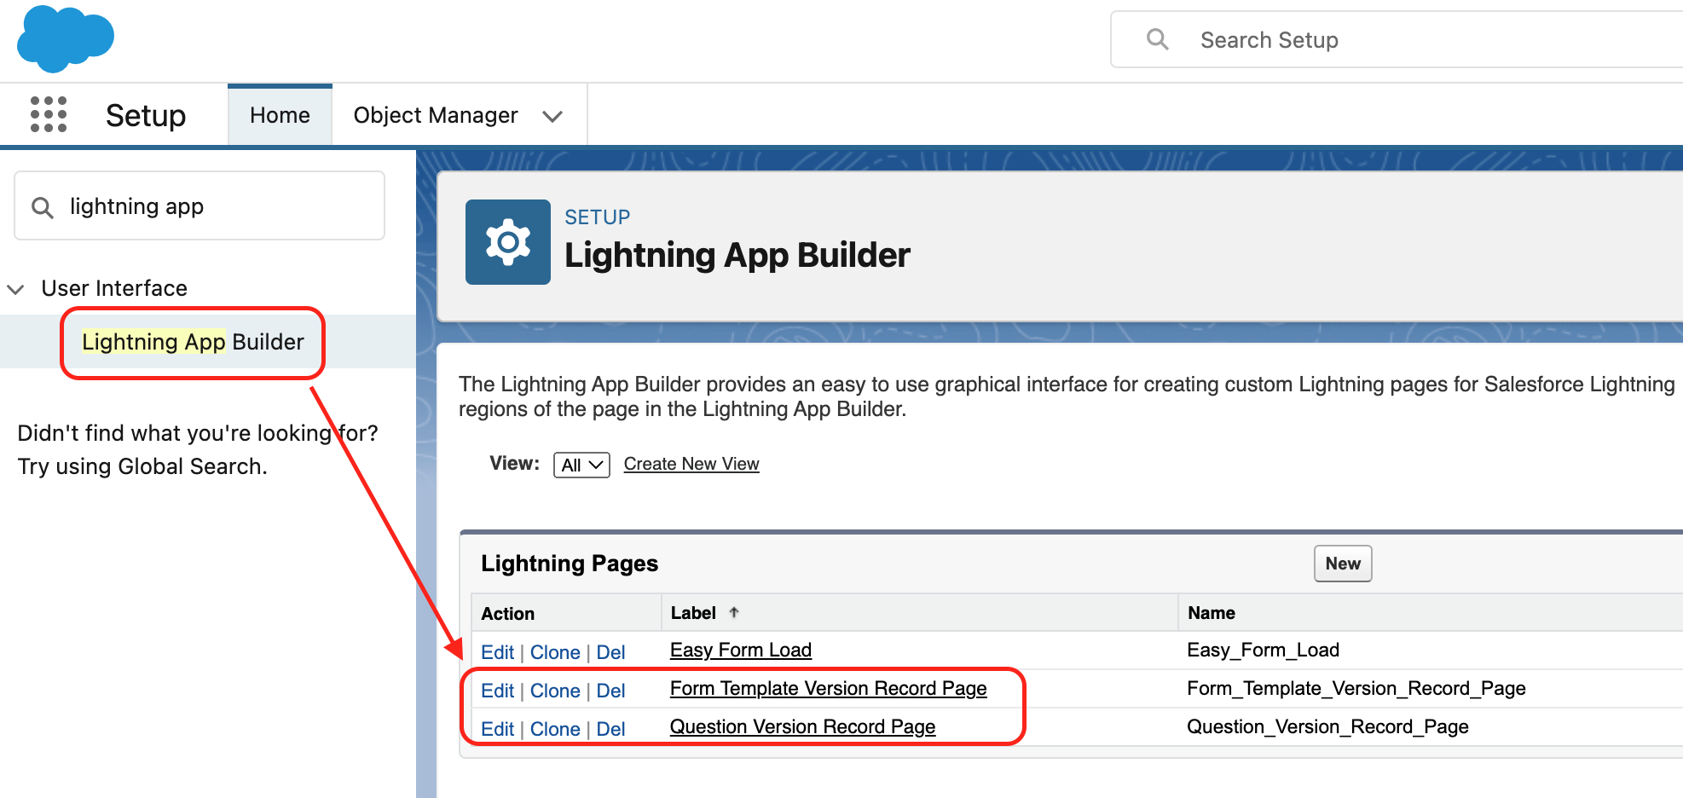Click the User Interface section heading
The width and height of the screenshot is (1683, 798).
click(x=114, y=288)
